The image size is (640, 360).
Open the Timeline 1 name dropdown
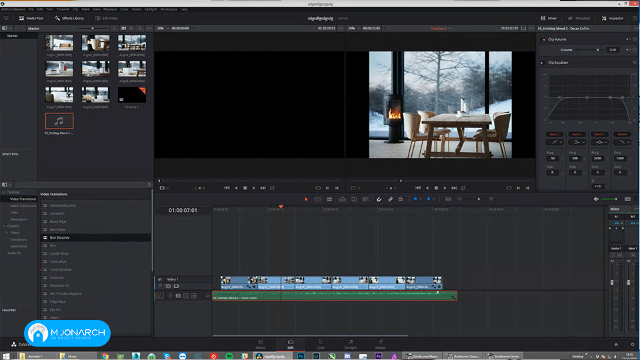(x=441, y=29)
